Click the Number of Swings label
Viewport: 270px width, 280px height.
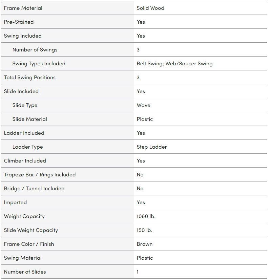point(35,50)
